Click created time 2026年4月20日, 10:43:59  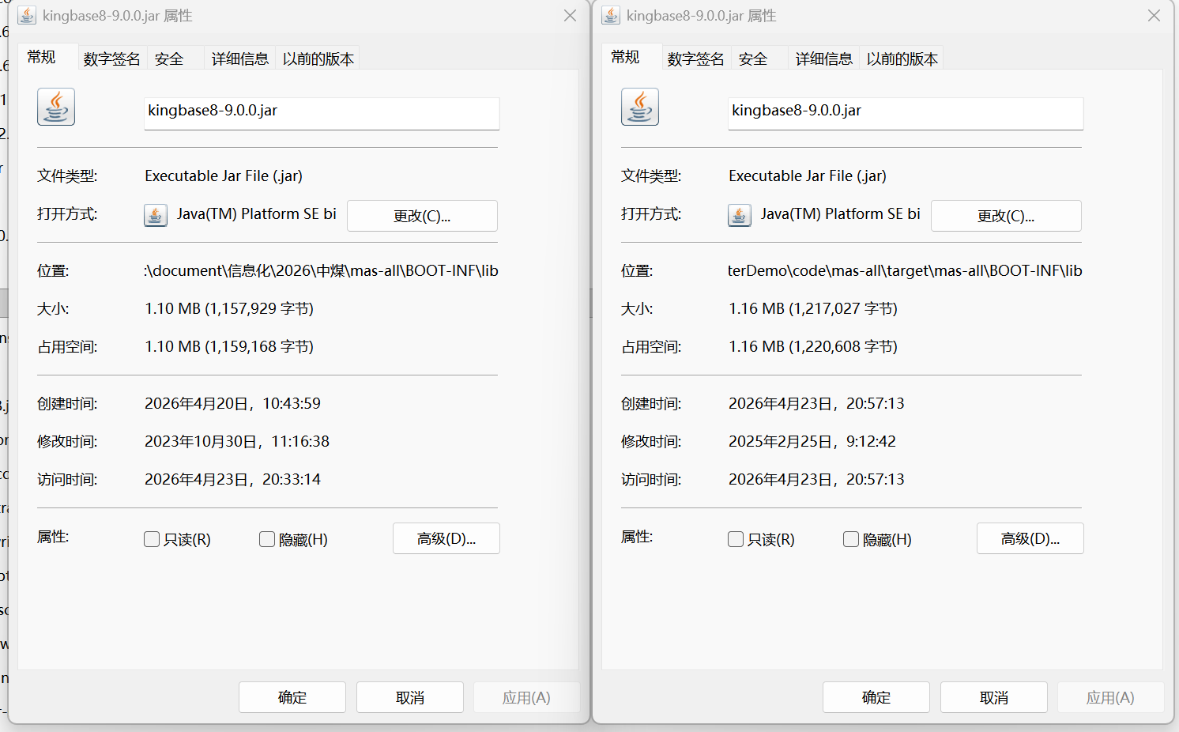232,403
